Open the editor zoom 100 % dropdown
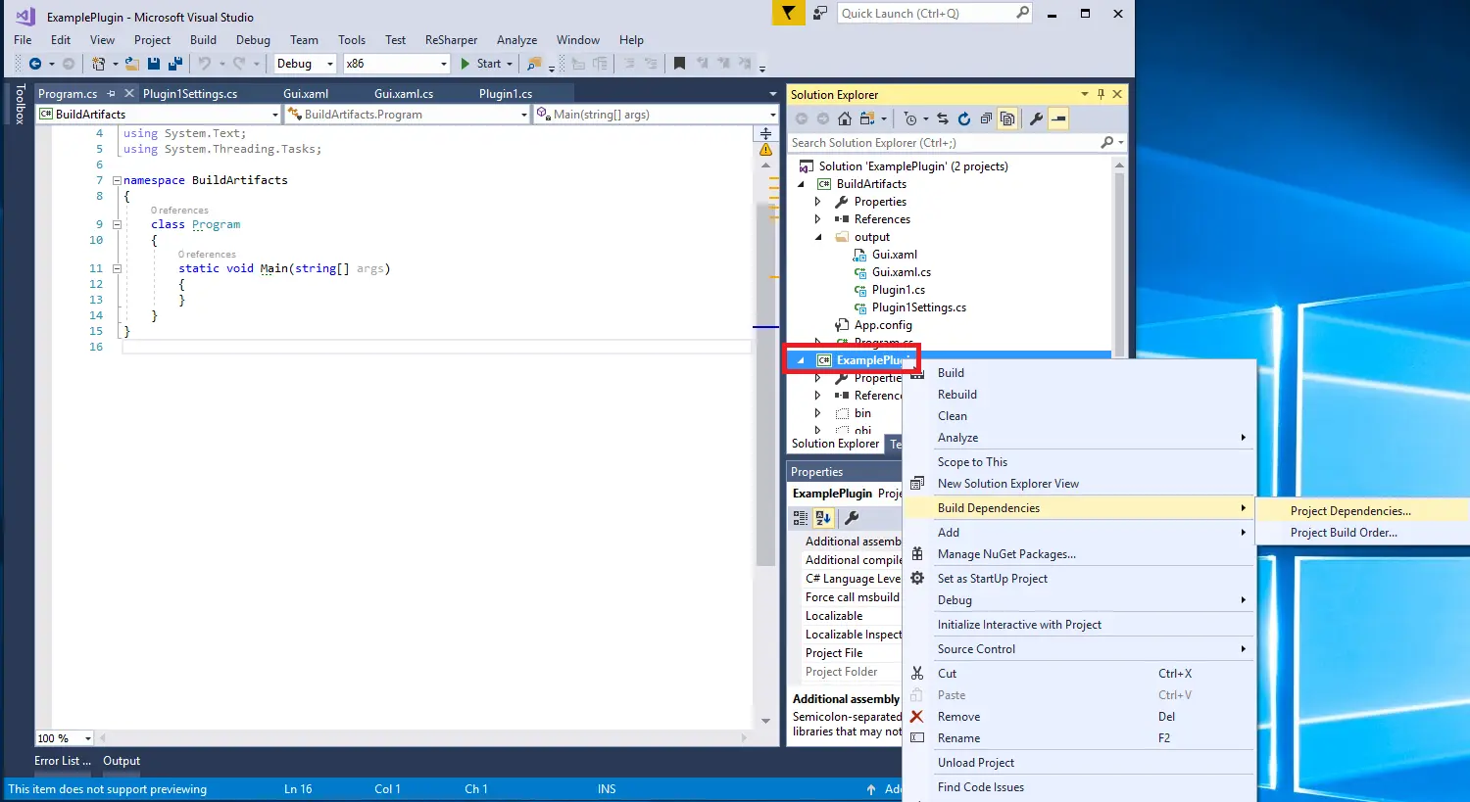 point(65,738)
